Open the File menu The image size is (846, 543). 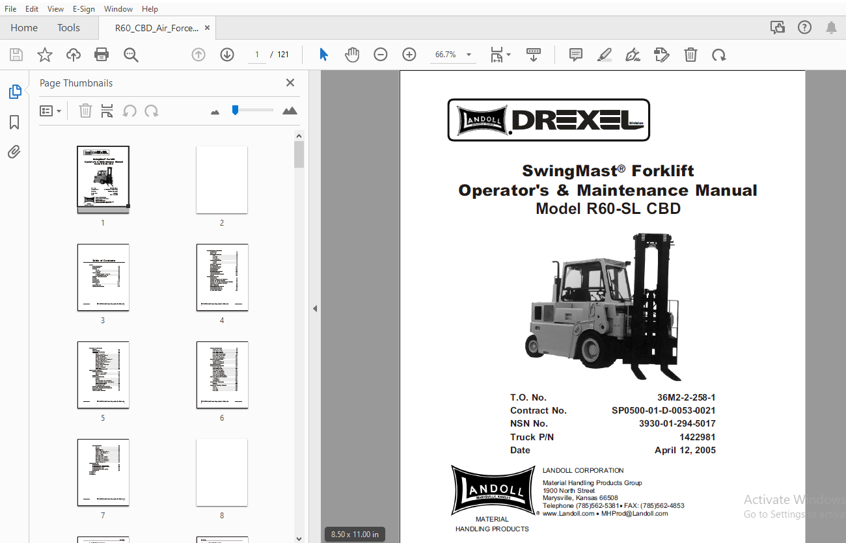pos(10,9)
